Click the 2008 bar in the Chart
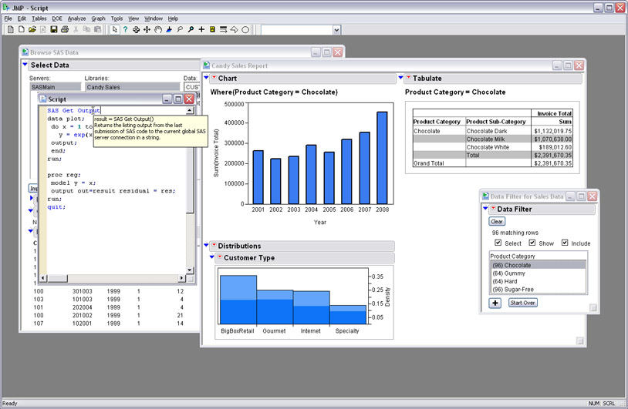Image resolution: width=628 pixels, height=409 pixels. coord(382,158)
